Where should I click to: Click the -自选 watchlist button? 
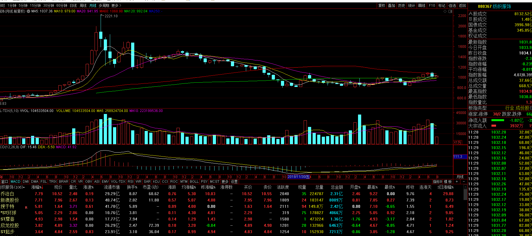[x=452, y=5]
